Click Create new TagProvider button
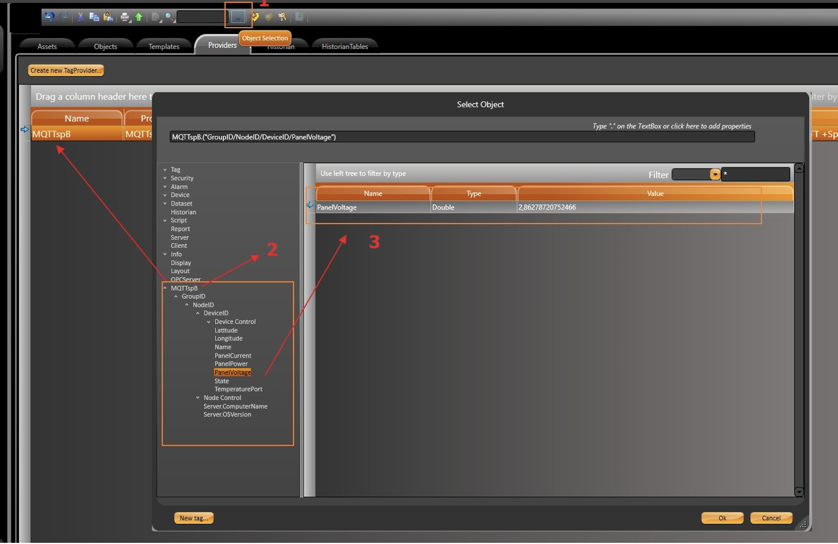This screenshot has width=838, height=544. [x=66, y=70]
